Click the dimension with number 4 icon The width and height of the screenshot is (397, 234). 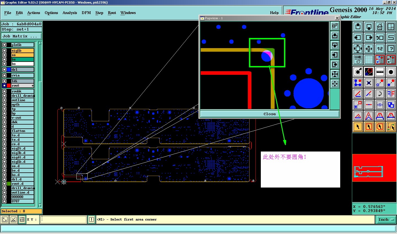[380, 105]
